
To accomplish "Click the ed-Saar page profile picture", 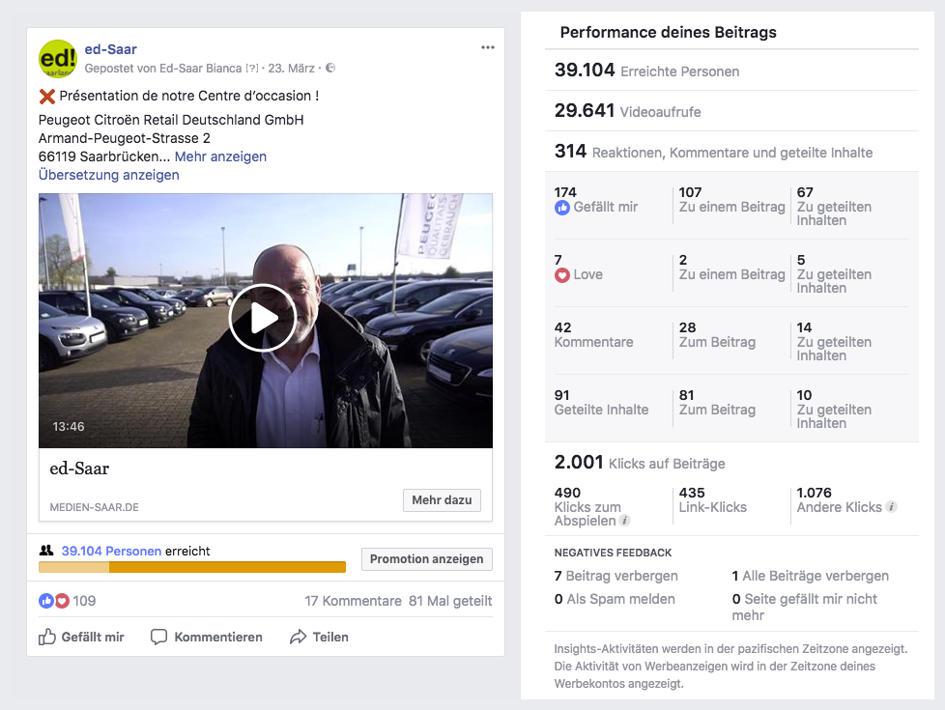I will (58, 59).
